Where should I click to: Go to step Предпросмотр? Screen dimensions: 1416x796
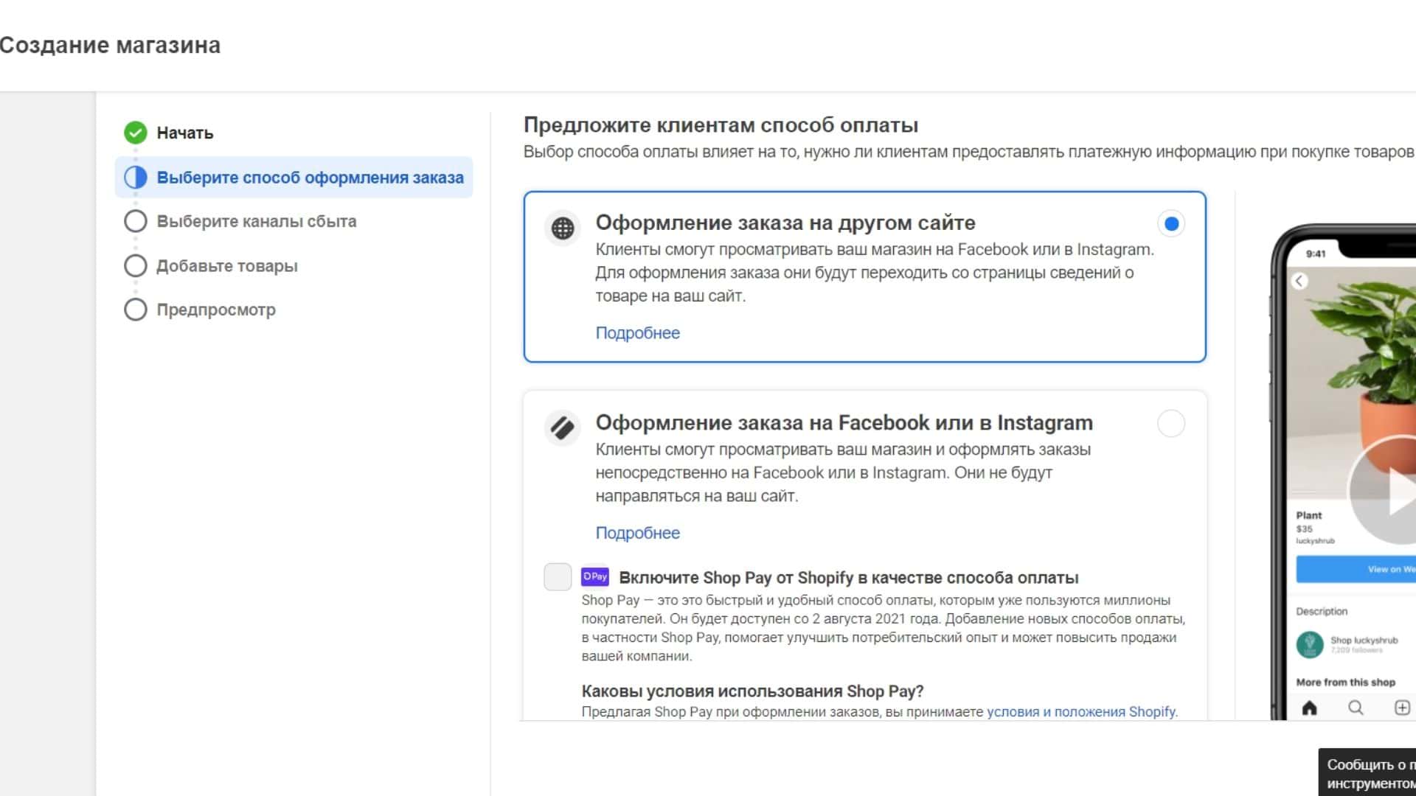(216, 310)
